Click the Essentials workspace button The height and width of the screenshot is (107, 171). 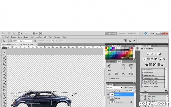pyautogui.click(x=111, y=33)
